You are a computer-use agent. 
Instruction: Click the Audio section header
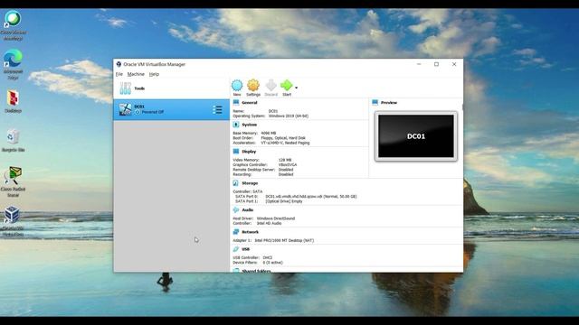(247, 210)
